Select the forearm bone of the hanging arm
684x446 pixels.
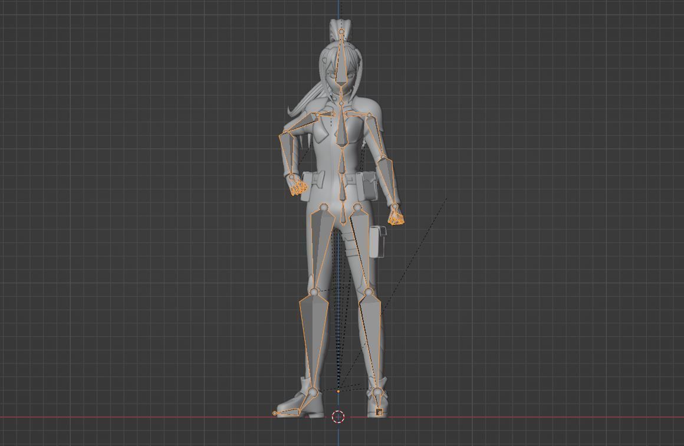pos(387,181)
